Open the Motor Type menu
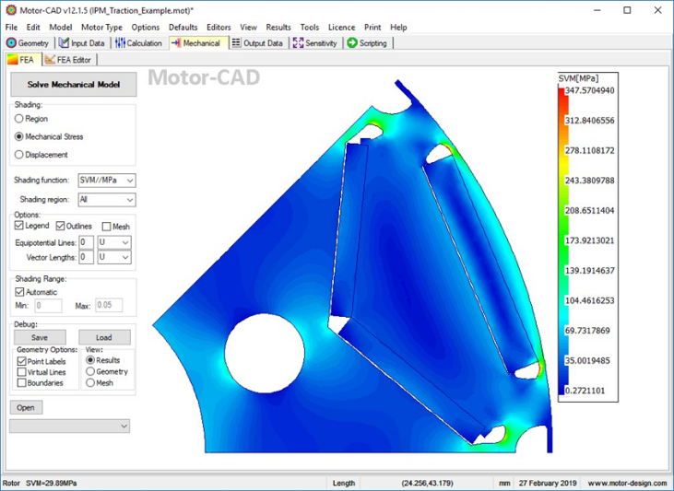Screen dimensions: 674x491 [x=101, y=28]
